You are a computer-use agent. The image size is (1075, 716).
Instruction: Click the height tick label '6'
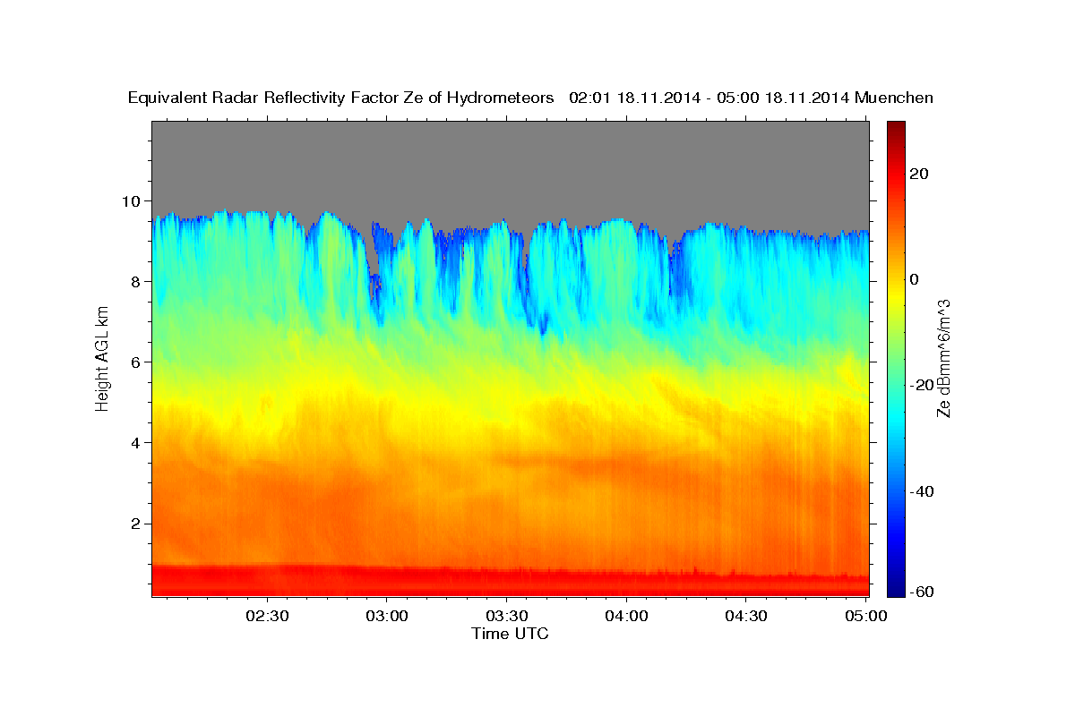tap(138, 362)
